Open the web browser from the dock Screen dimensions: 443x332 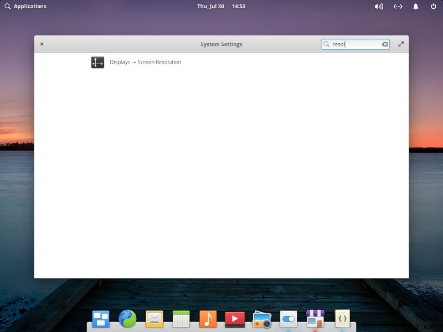(x=127, y=319)
